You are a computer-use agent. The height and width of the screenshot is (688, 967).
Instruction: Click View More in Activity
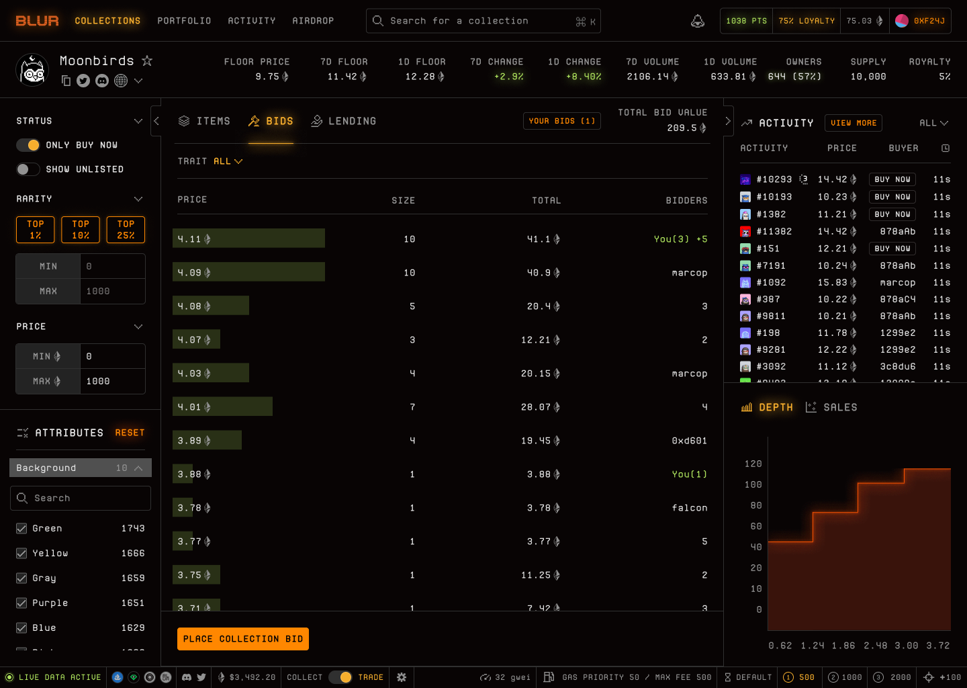coord(854,123)
